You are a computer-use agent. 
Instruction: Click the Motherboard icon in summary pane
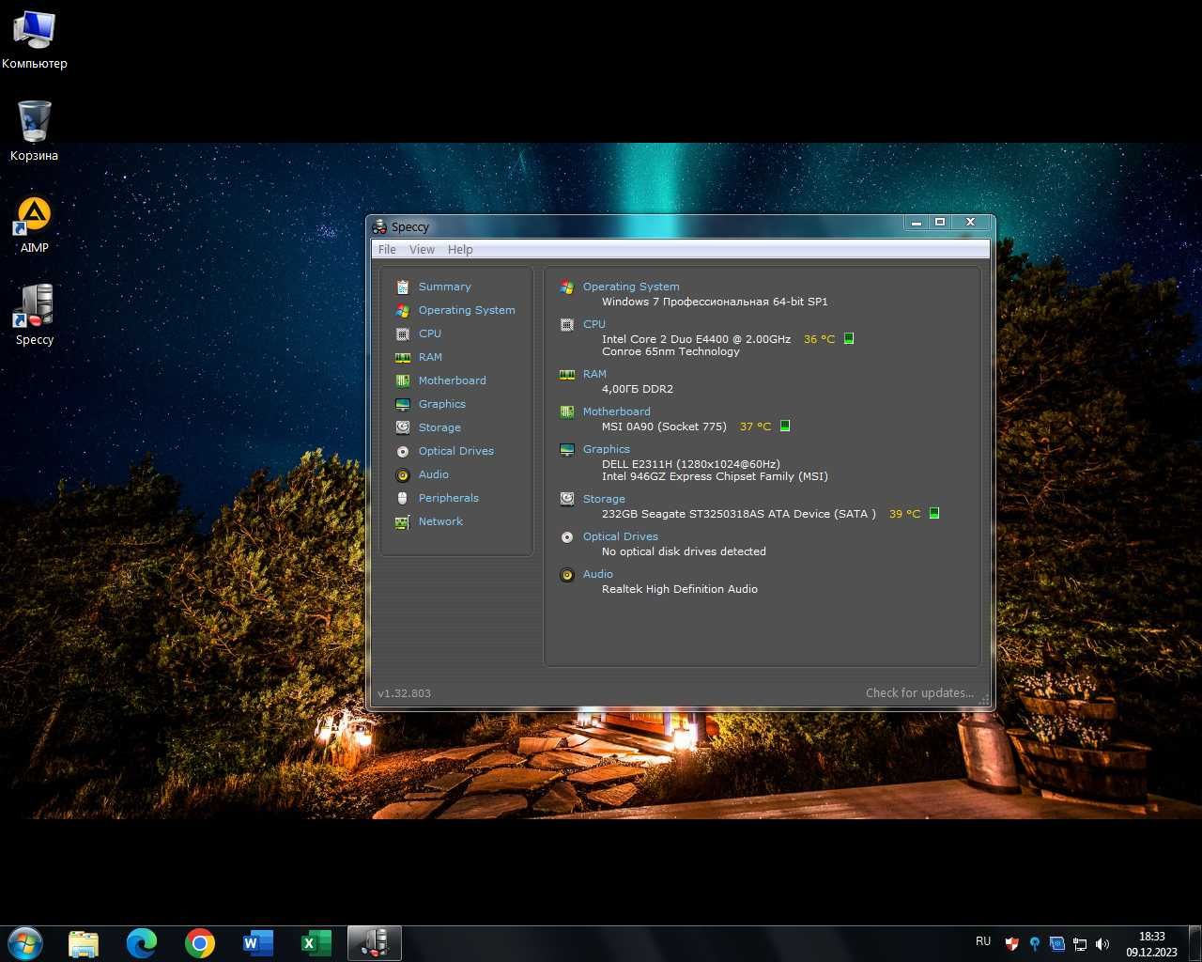pyautogui.click(x=567, y=411)
